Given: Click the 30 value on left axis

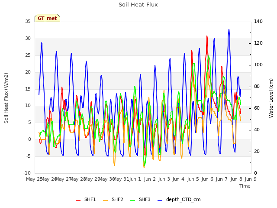Looking at the screenshot, I should (28, 39).
